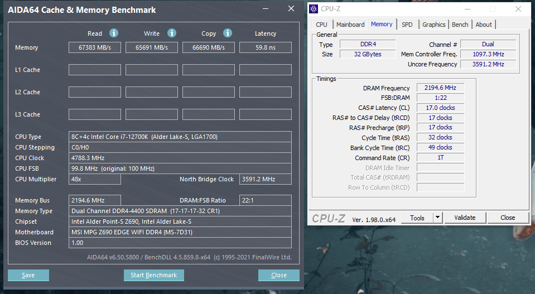
Task: Open the Bench tab in CPU-Z
Action: [x=460, y=25]
